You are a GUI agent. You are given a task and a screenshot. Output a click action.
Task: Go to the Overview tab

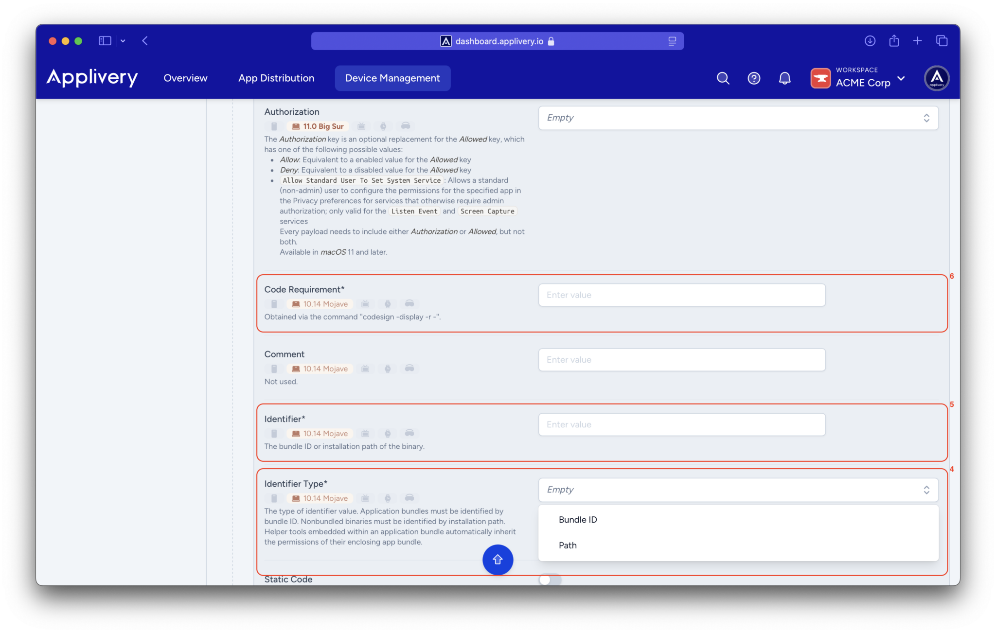185,78
